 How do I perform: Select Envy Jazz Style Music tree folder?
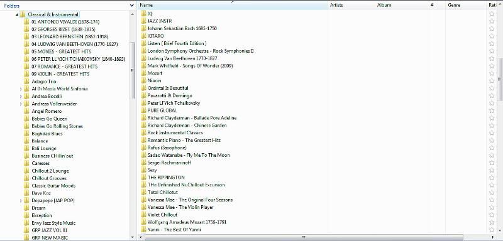click(x=53, y=223)
